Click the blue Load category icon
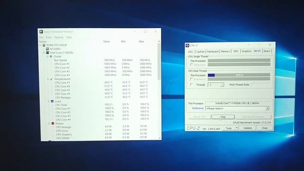The image size is (304, 171). [x=52, y=101]
